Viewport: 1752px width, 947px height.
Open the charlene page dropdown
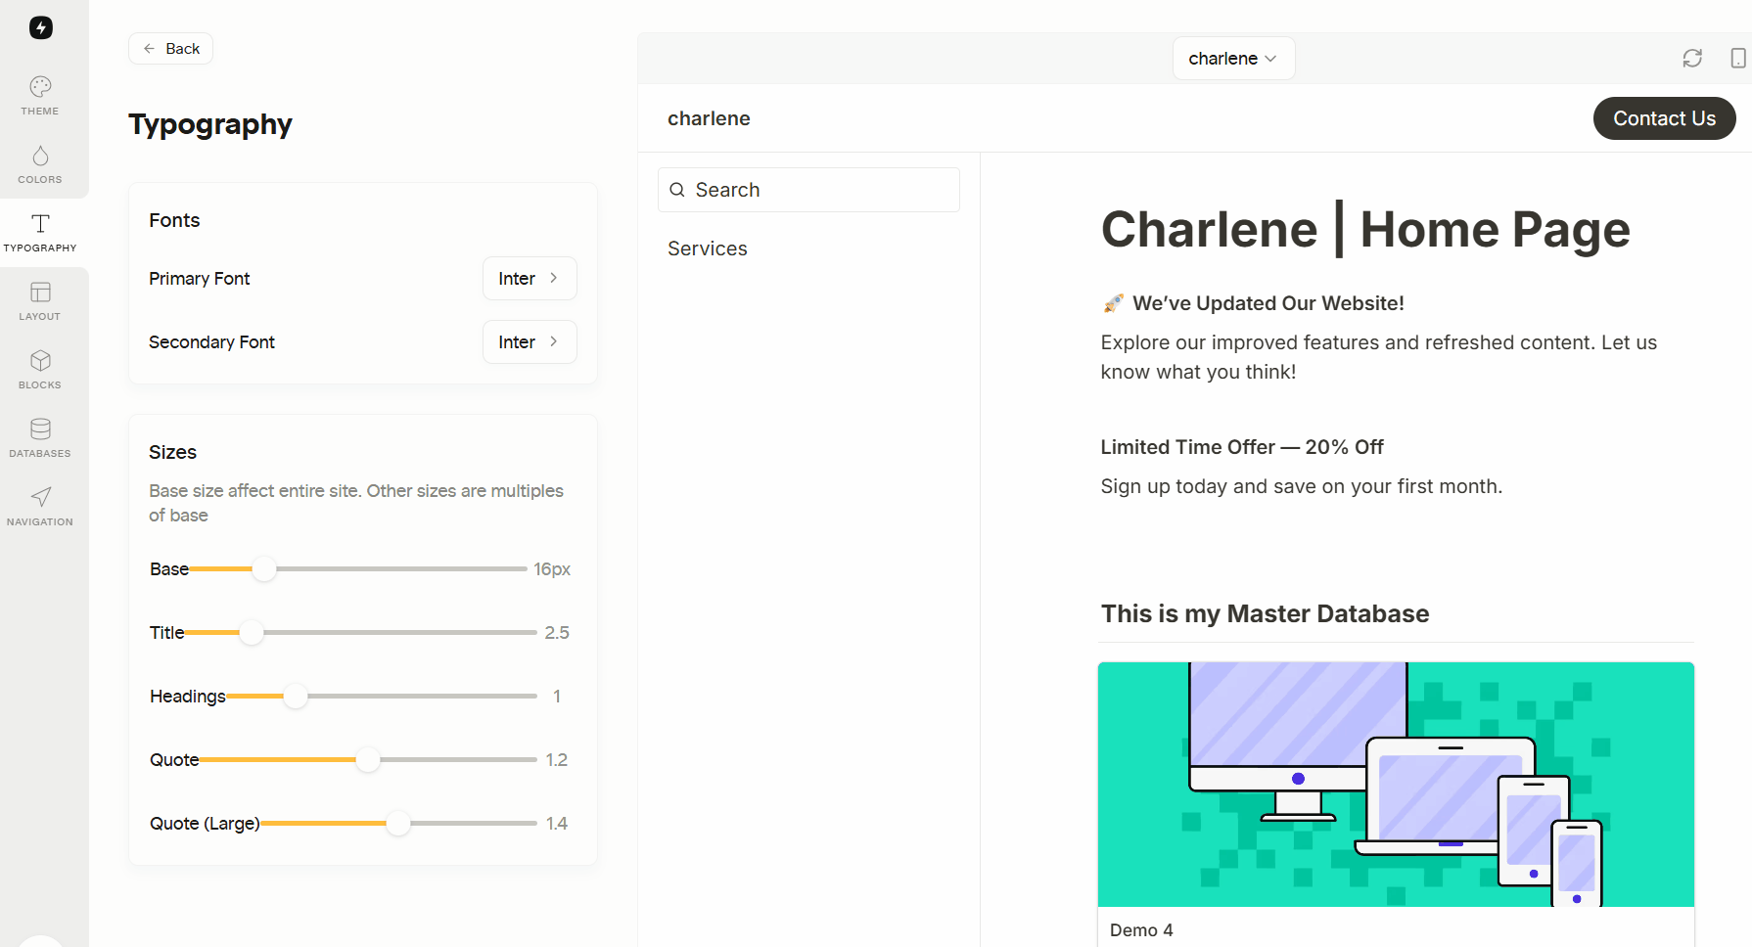pyautogui.click(x=1232, y=59)
